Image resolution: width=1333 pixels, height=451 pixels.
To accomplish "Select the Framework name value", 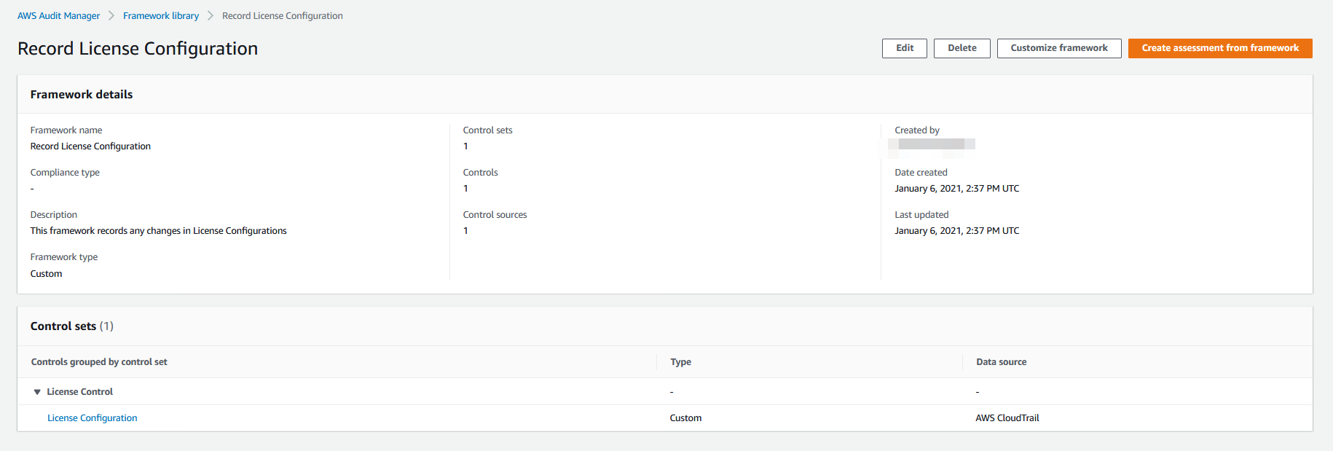I will (91, 146).
